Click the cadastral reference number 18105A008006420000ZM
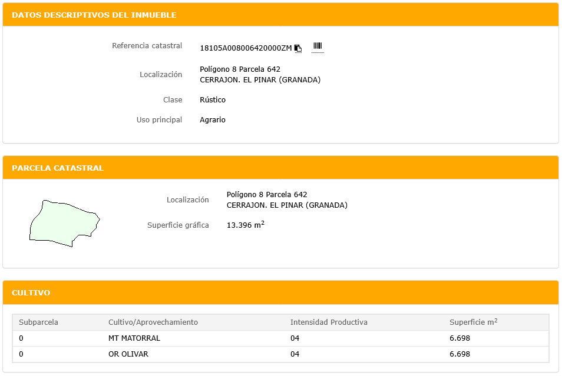This screenshot has width=562, height=376. (246, 48)
